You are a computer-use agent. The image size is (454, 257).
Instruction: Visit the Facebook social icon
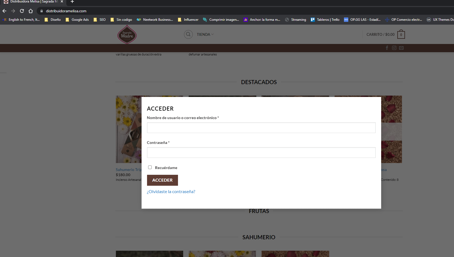[x=387, y=48]
